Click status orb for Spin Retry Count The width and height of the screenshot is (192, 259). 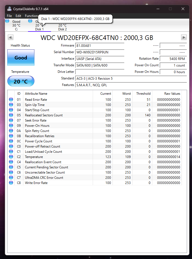point(11,131)
